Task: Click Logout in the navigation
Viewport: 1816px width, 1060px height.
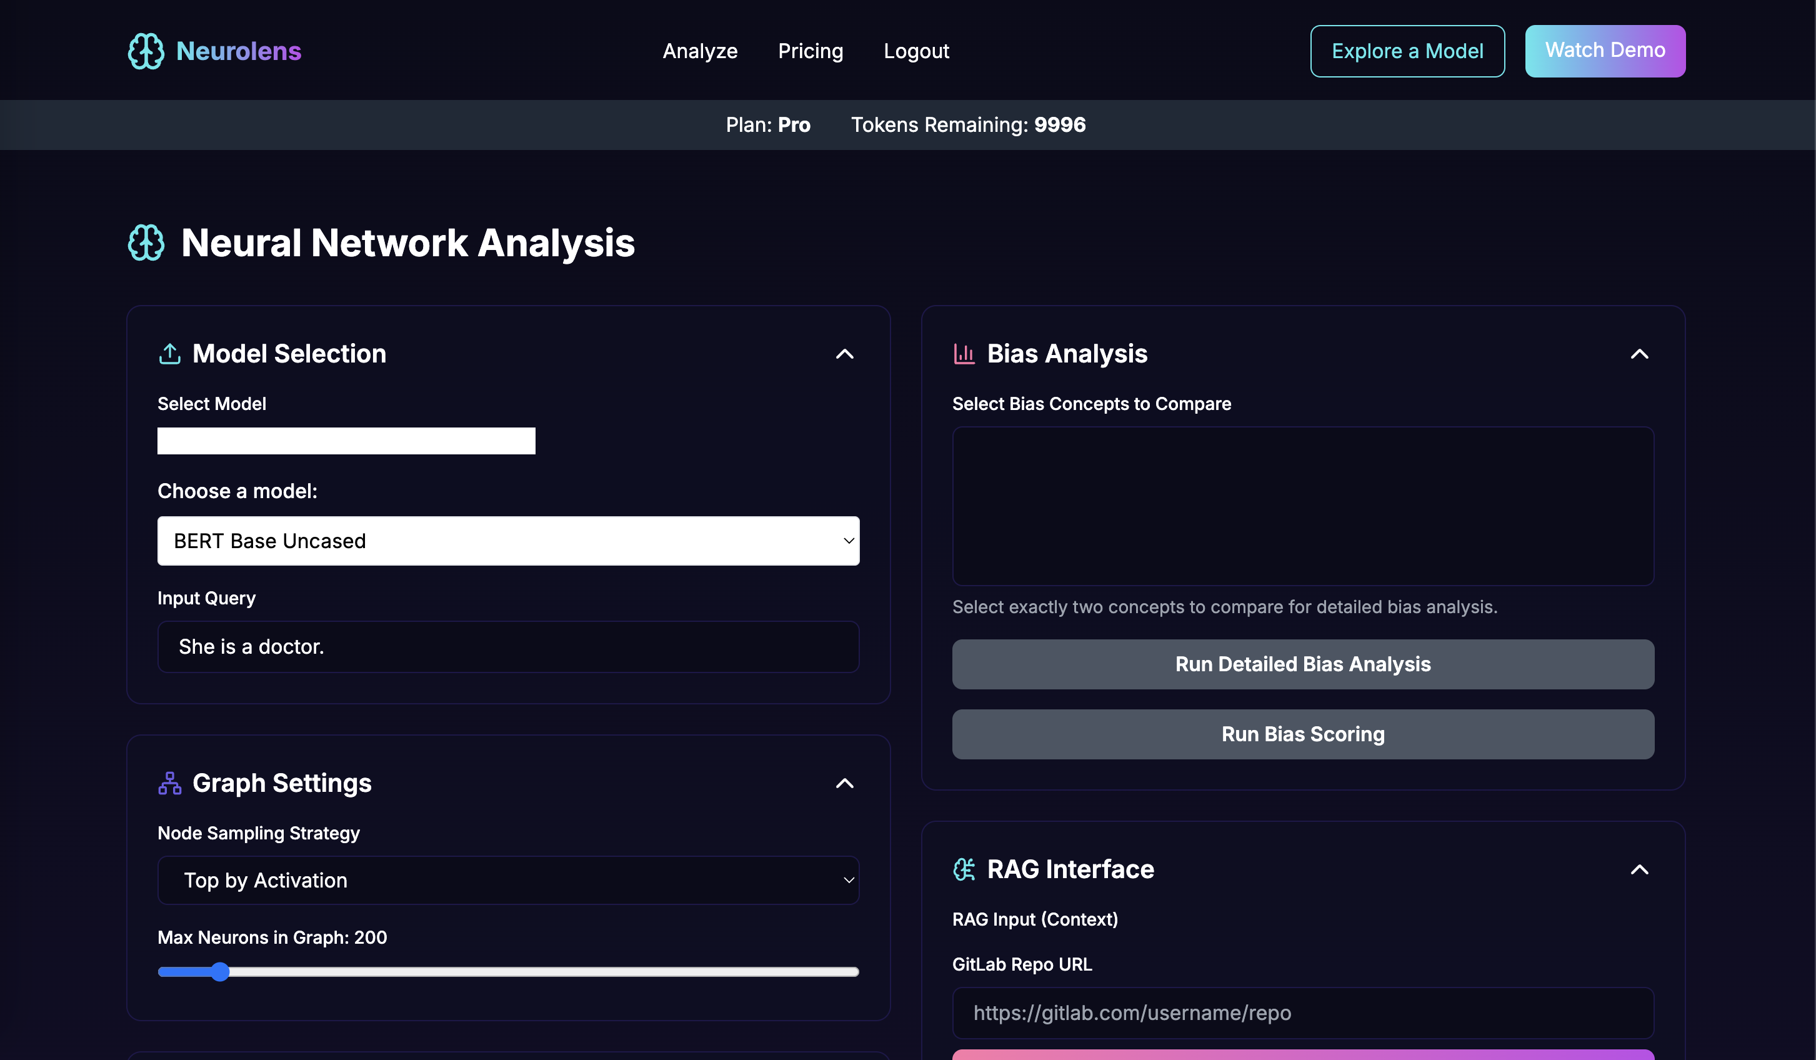Action: coord(916,51)
